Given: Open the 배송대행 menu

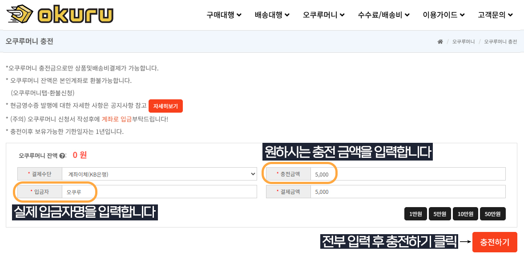Looking at the screenshot, I should click(272, 15).
